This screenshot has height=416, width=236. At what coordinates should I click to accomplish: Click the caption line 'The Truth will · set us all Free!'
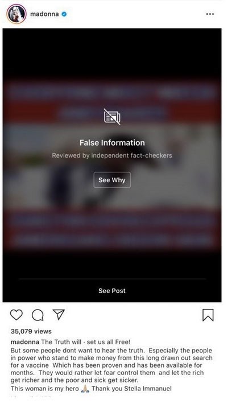86,342
